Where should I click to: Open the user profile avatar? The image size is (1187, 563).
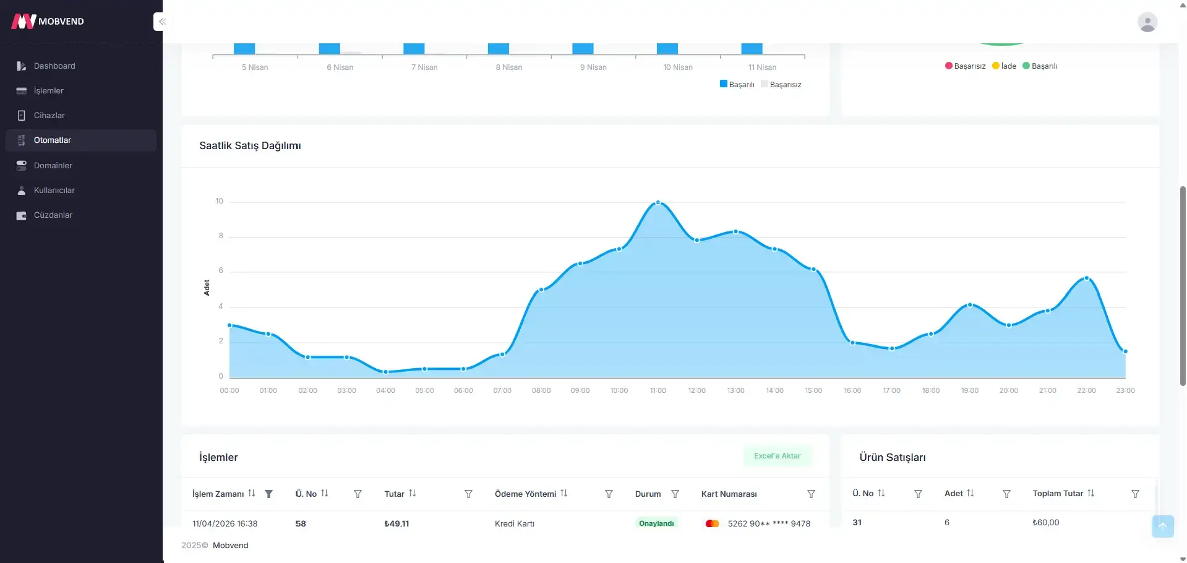(1147, 22)
